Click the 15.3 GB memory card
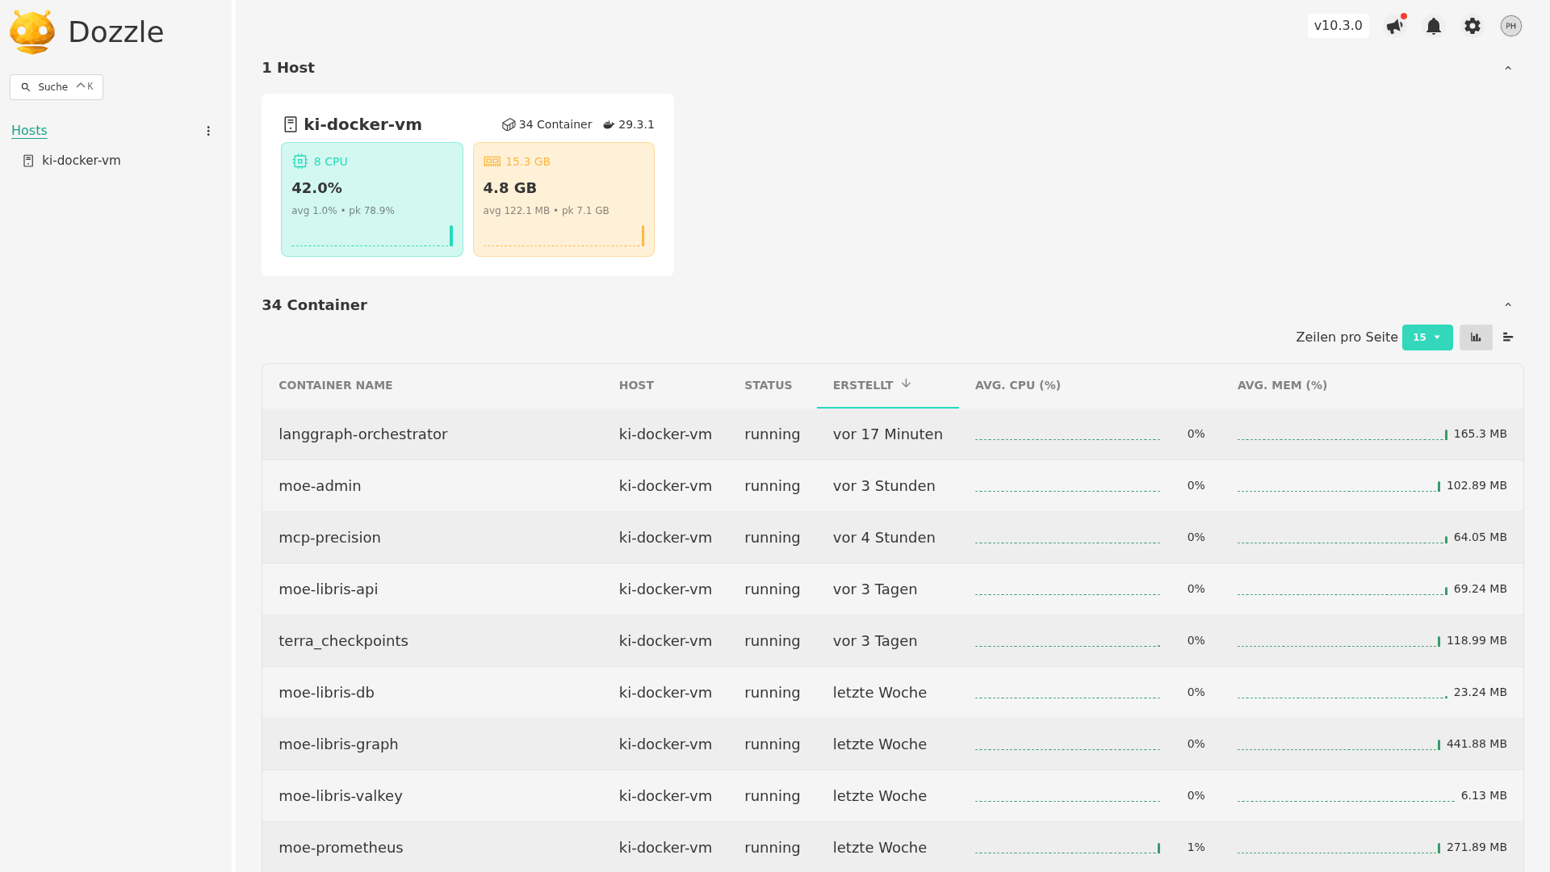Screen dimensions: 1550x872 click(563, 199)
